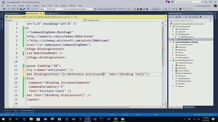The height and width of the screenshot is (122, 218).
Task: Click the Undo arrow in the toolbar
Action: pos(28,9)
